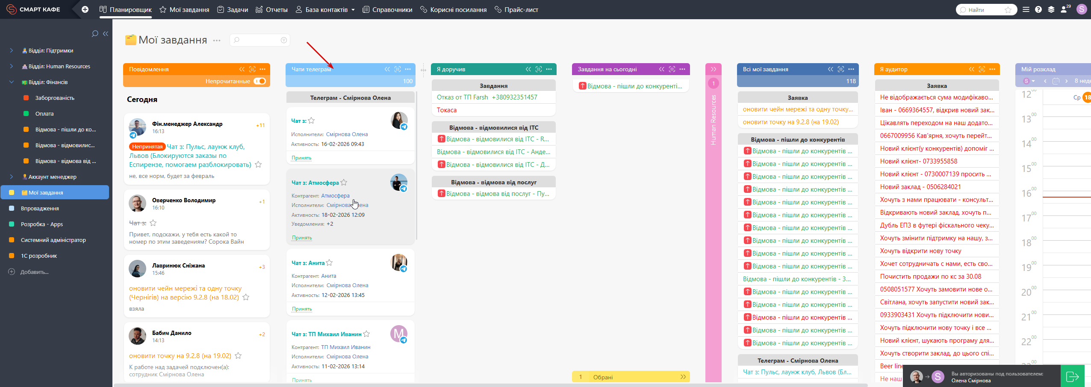Star the empty Чат з: card by Смірнова Олена

point(311,121)
